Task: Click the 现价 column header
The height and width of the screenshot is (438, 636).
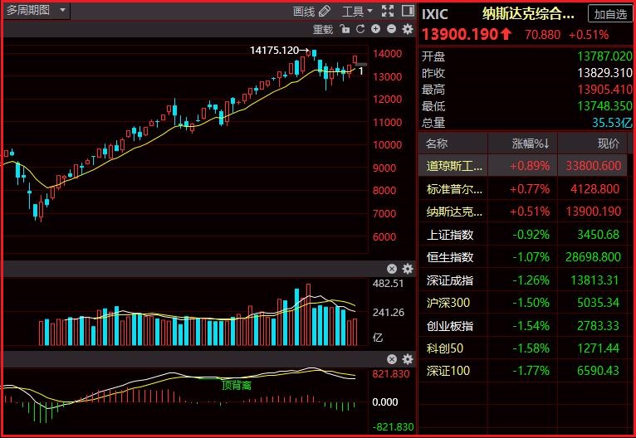Action: (609, 144)
